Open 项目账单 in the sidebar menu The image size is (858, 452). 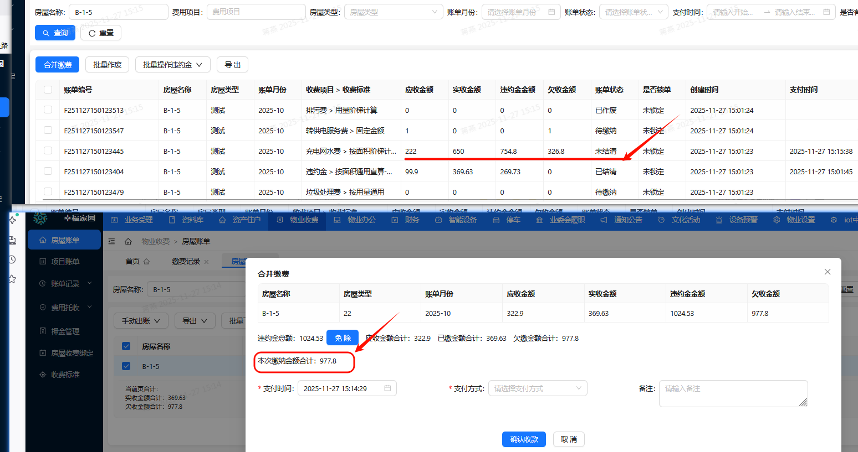pyautogui.click(x=65, y=262)
